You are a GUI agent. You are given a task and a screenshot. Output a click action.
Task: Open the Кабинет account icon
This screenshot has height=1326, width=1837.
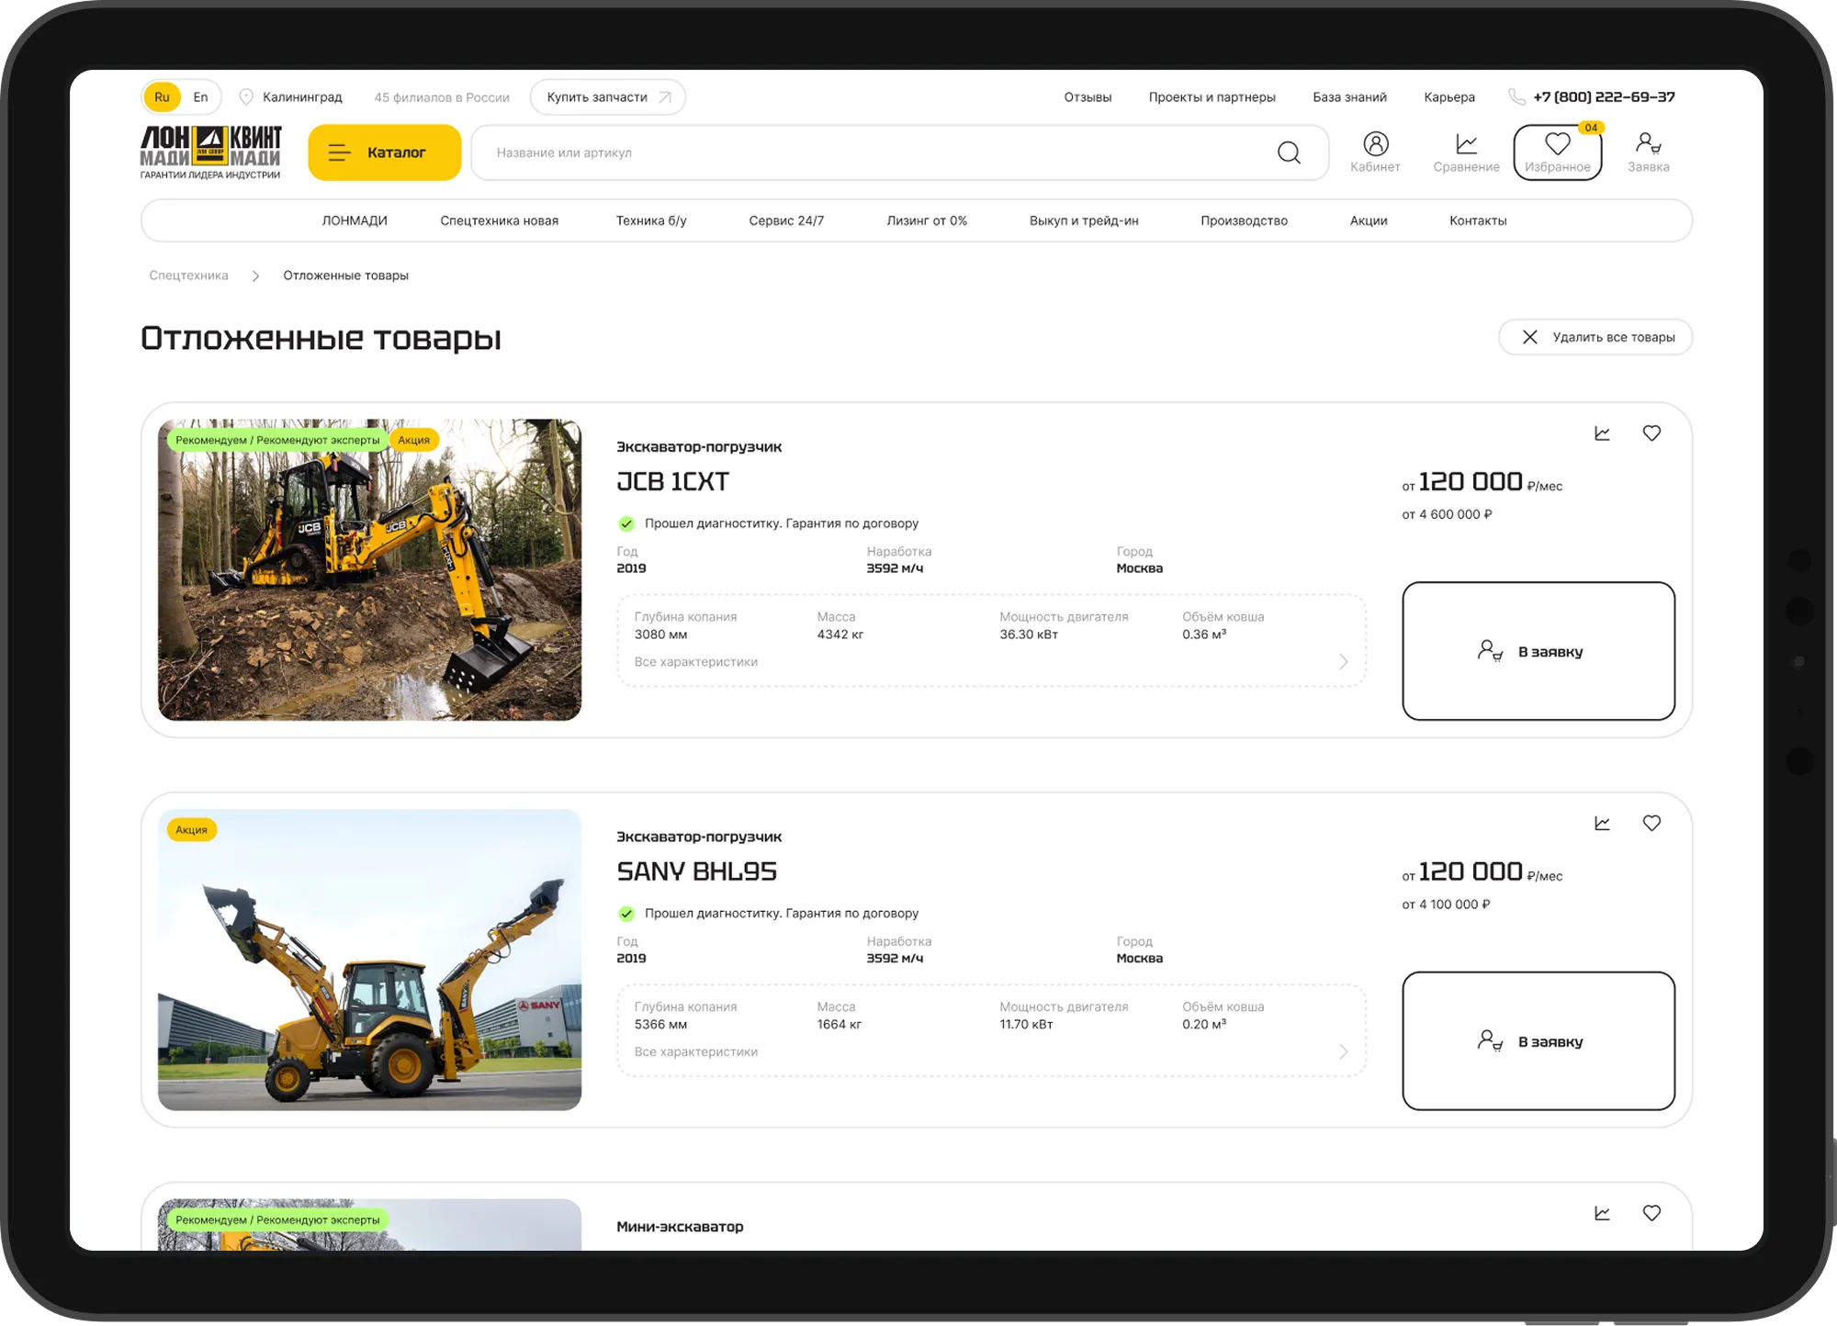(1375, 144)
